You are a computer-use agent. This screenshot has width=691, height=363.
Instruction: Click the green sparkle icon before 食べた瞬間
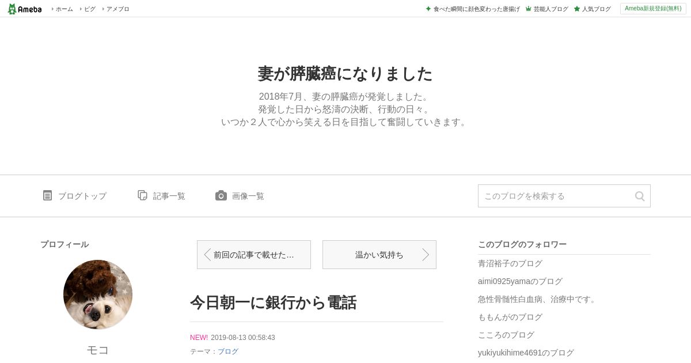428,9
